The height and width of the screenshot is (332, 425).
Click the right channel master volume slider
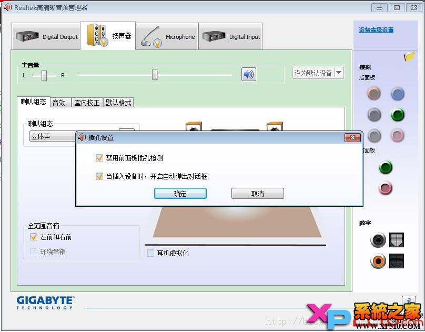click(154, 74)
